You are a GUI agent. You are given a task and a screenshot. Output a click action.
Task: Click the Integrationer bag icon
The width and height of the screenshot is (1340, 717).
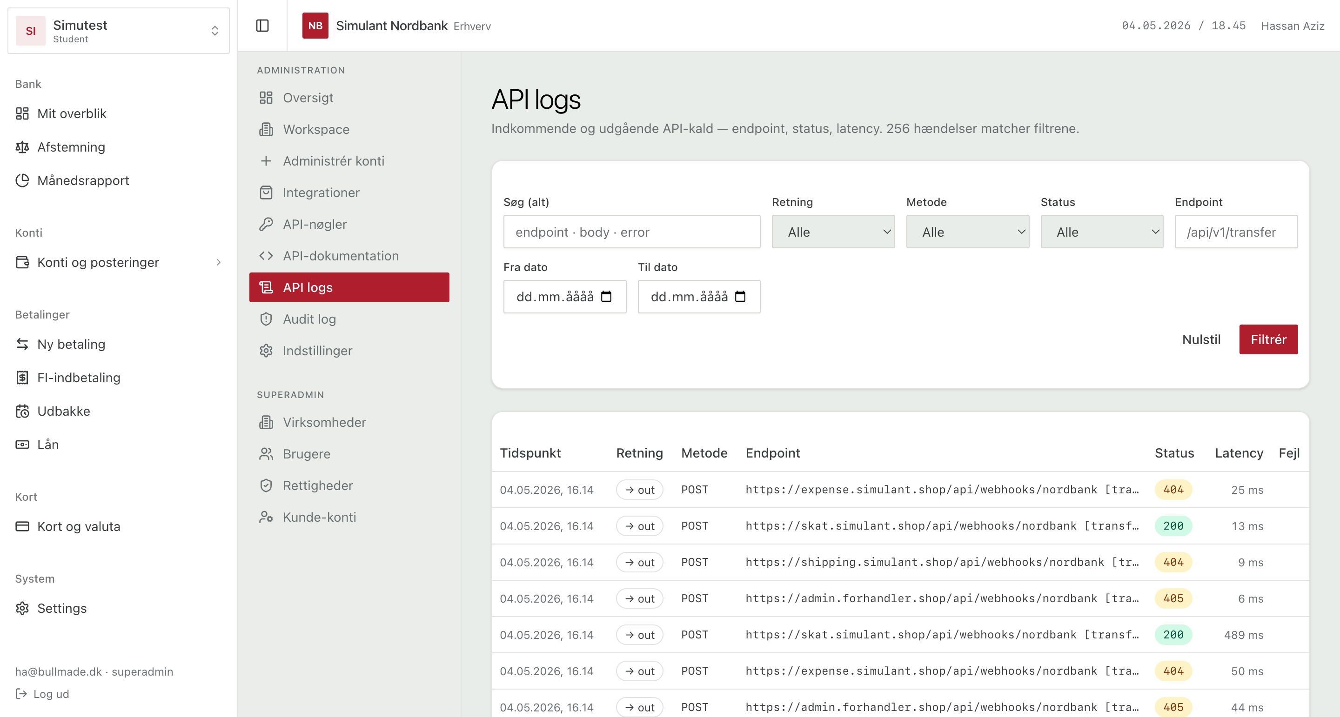pos(266,193)
